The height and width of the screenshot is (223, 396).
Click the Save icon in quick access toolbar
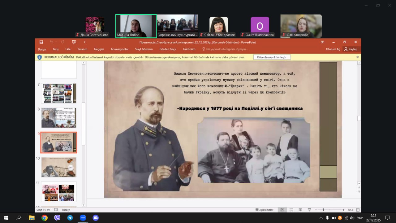click(41, 42)
